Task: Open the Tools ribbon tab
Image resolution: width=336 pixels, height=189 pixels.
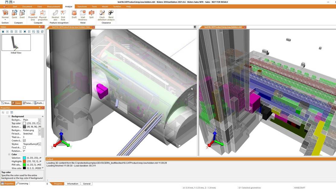Action: (94, 7)
